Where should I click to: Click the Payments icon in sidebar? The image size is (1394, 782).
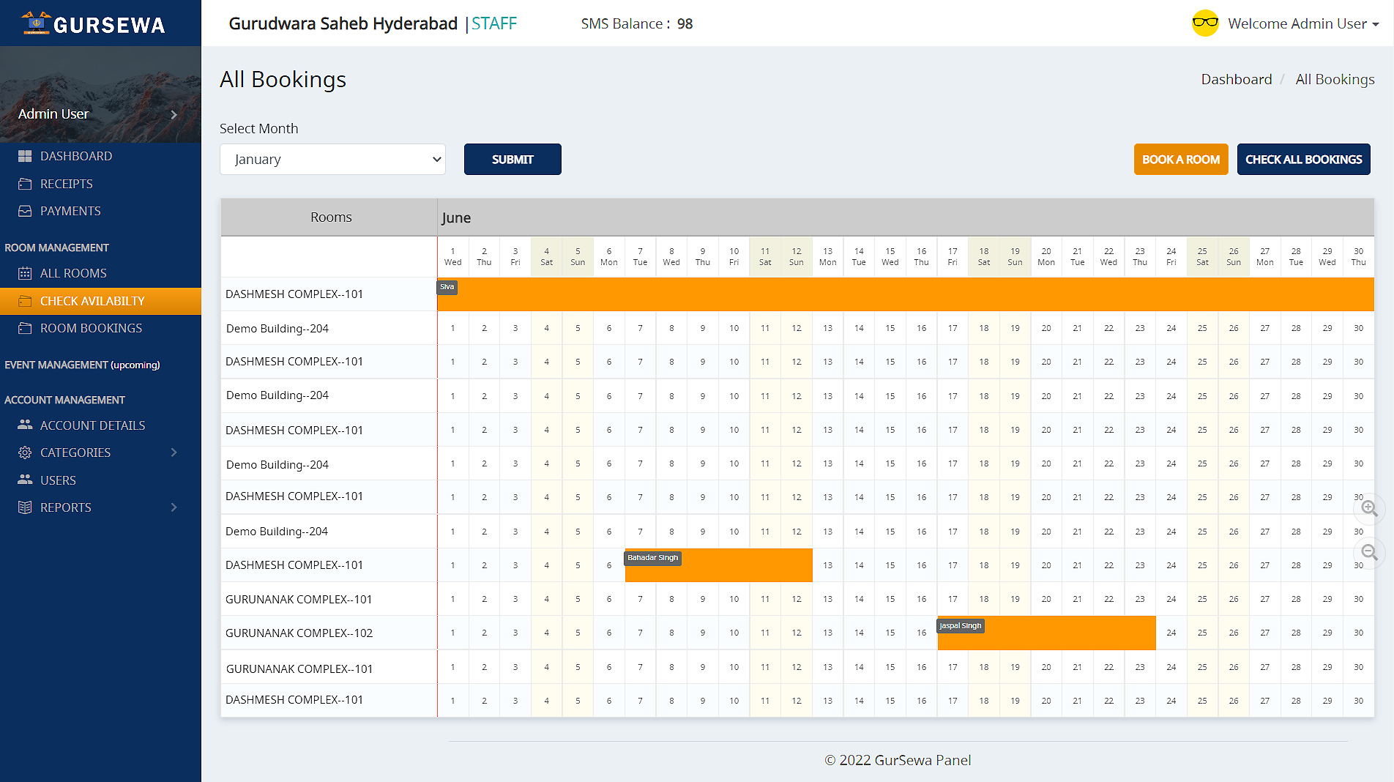(25, 211)
